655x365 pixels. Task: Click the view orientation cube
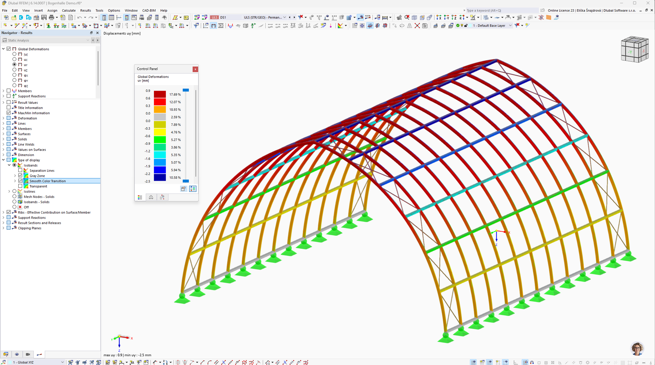[x=635, y=49]
